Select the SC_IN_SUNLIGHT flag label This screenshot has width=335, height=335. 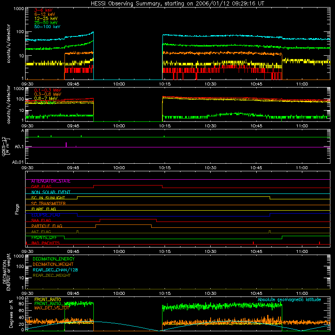[48, 198]
